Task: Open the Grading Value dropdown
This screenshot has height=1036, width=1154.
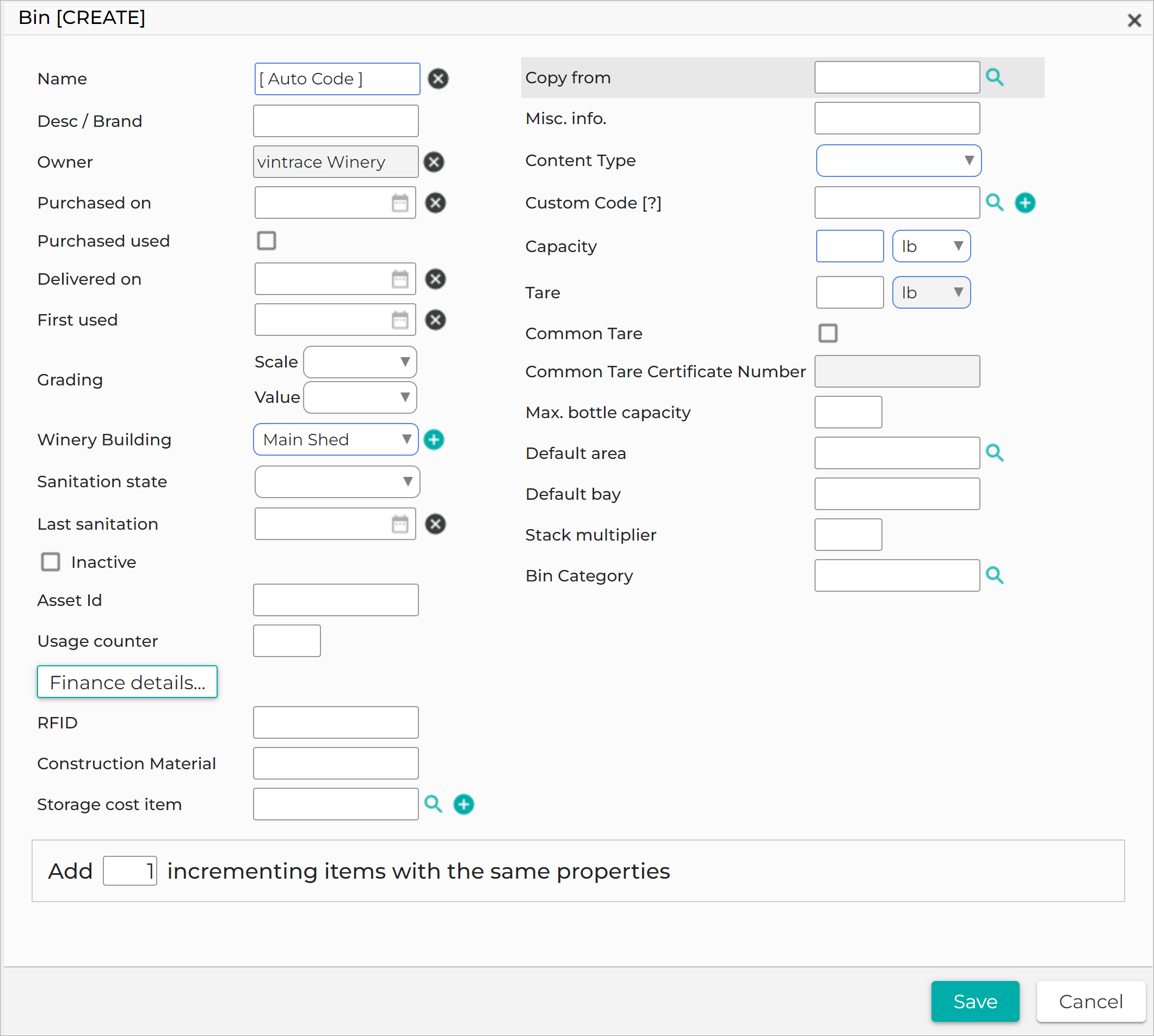Action: coord(360,397)
